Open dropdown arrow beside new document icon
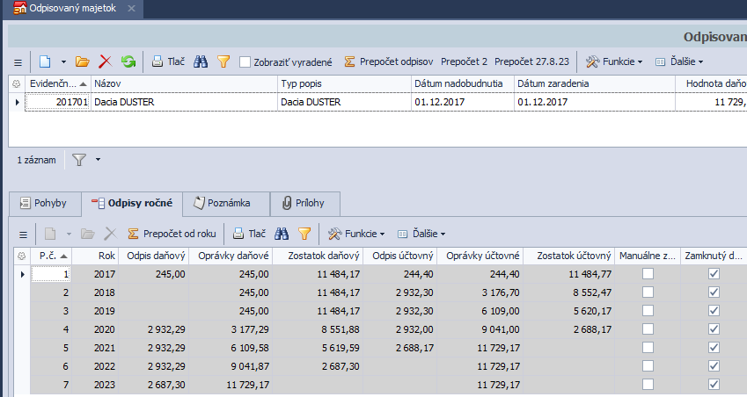This screenshot has height=397, width=747. click(x=63, y=62)
